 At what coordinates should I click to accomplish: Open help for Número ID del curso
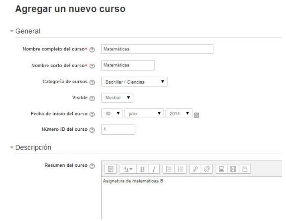92,130
